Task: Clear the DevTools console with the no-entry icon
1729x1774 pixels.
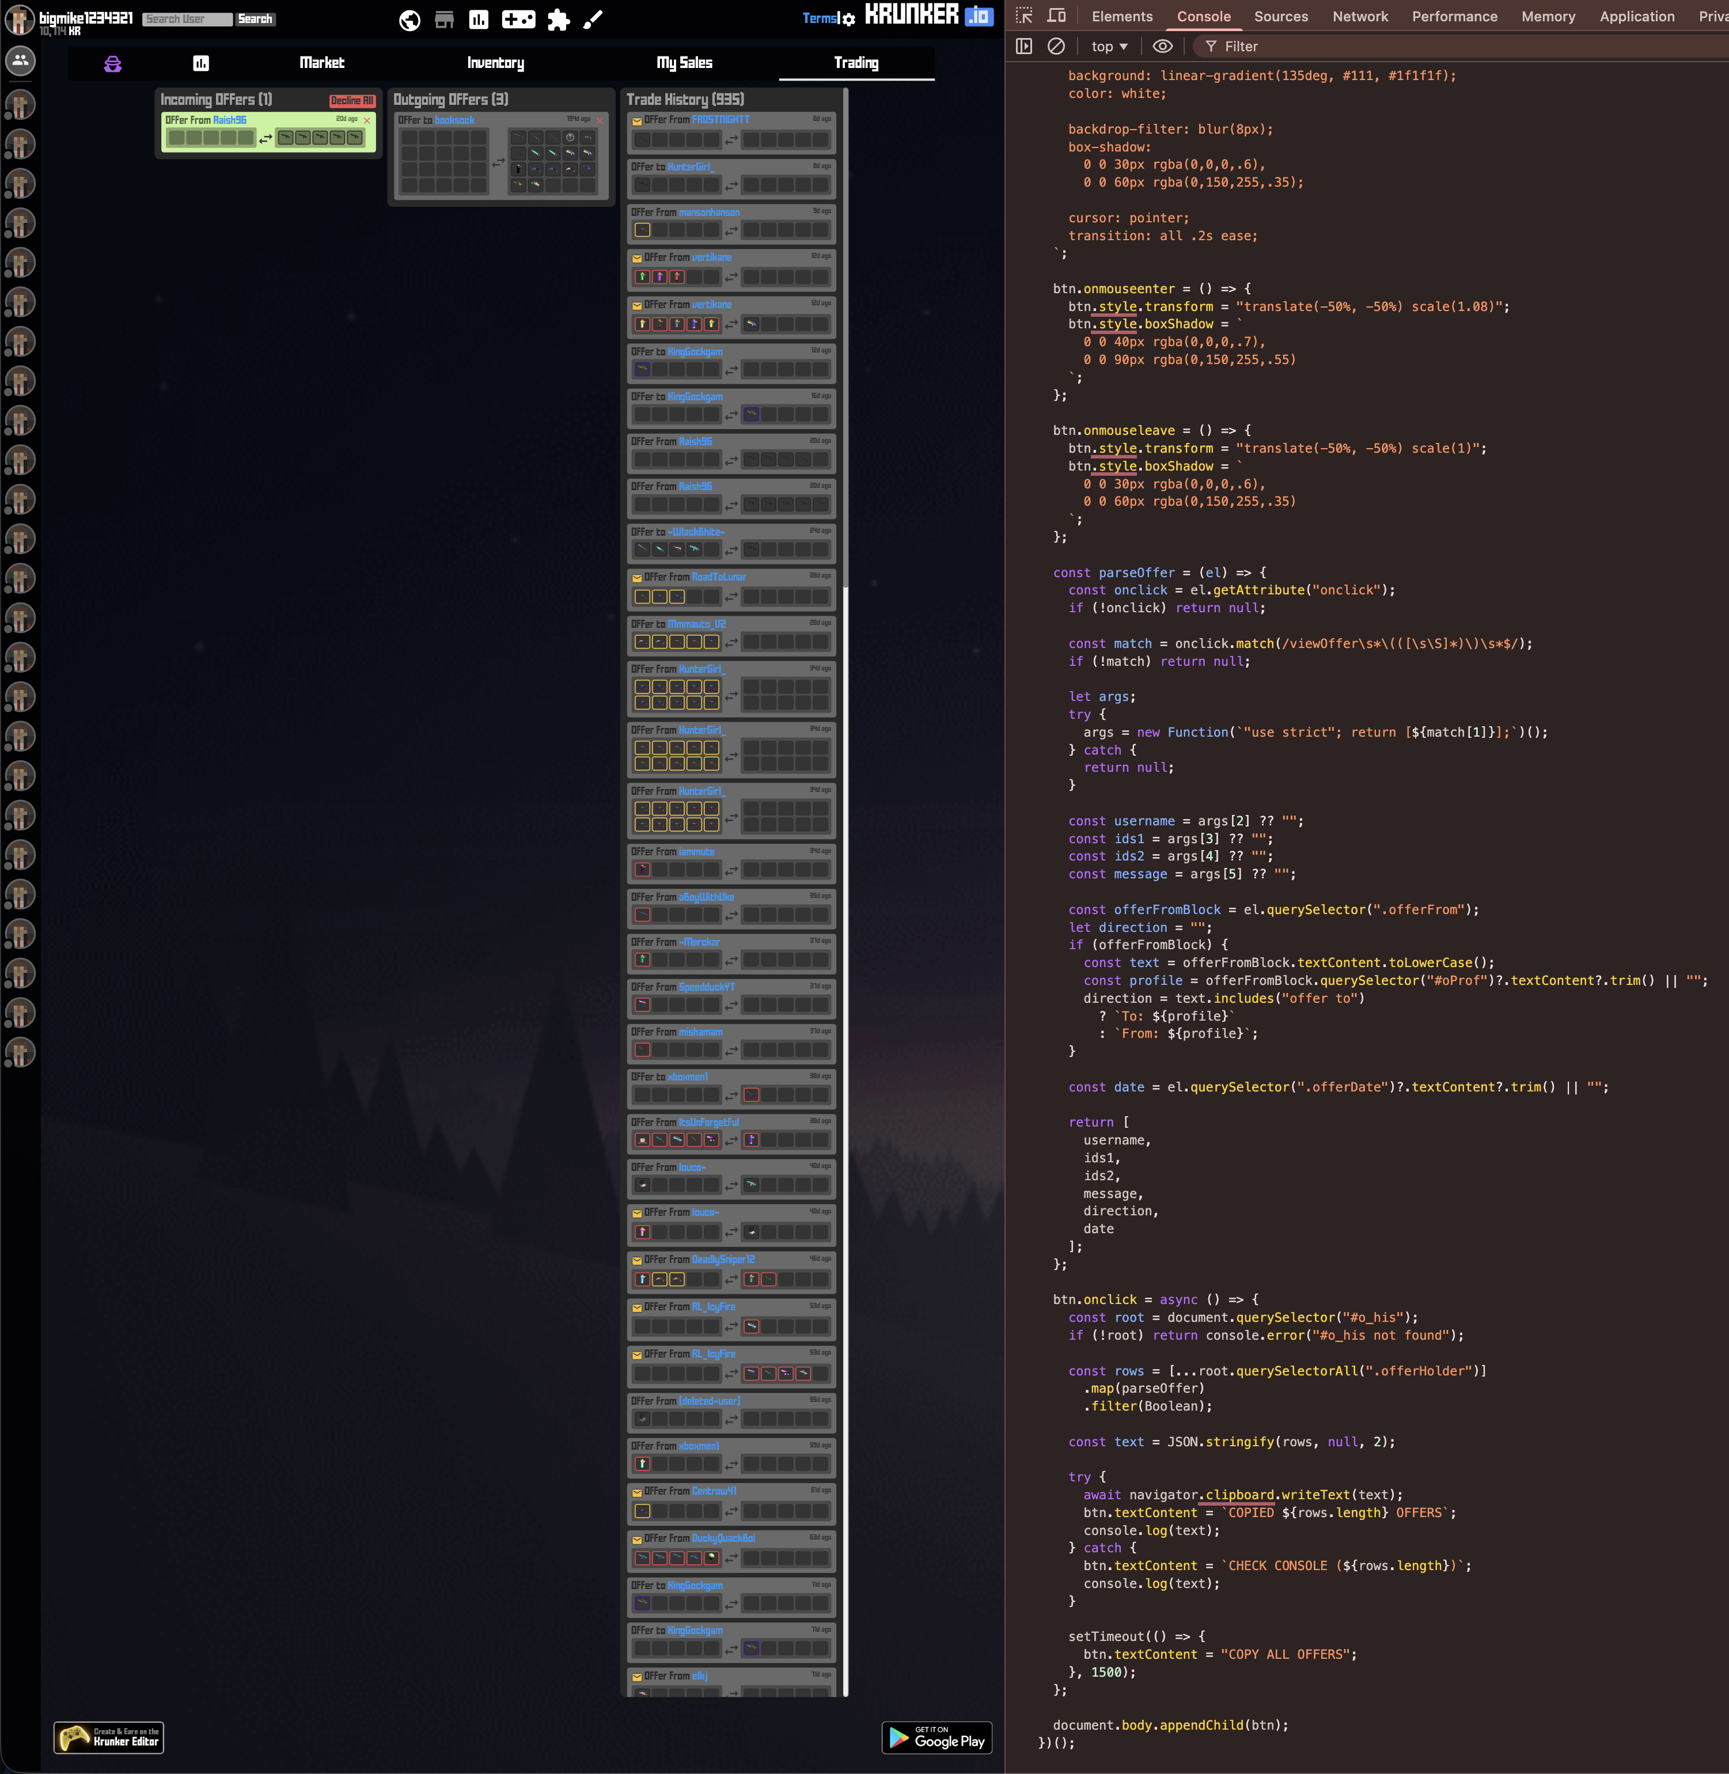Action: [x=1055, y=46]
